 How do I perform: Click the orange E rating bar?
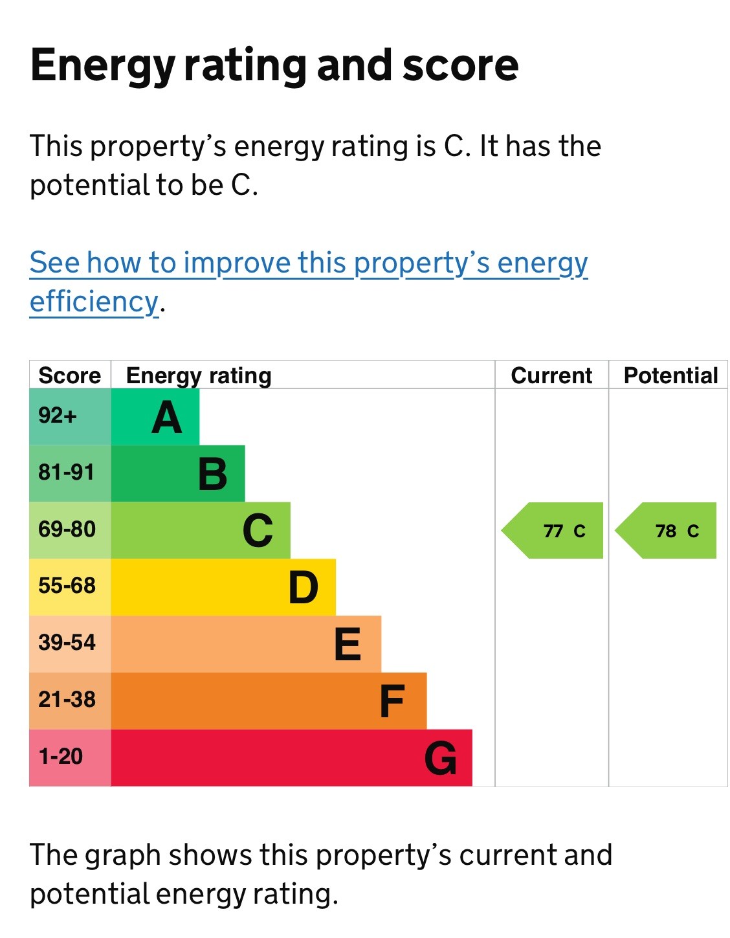(246, 644)
